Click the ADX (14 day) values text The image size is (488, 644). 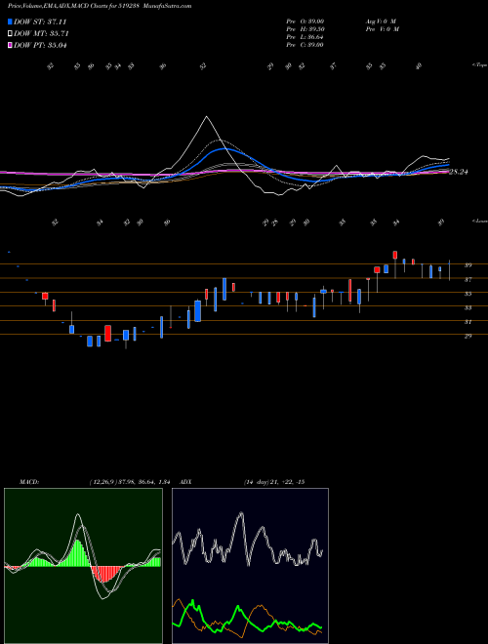click(x=273, y=482)
